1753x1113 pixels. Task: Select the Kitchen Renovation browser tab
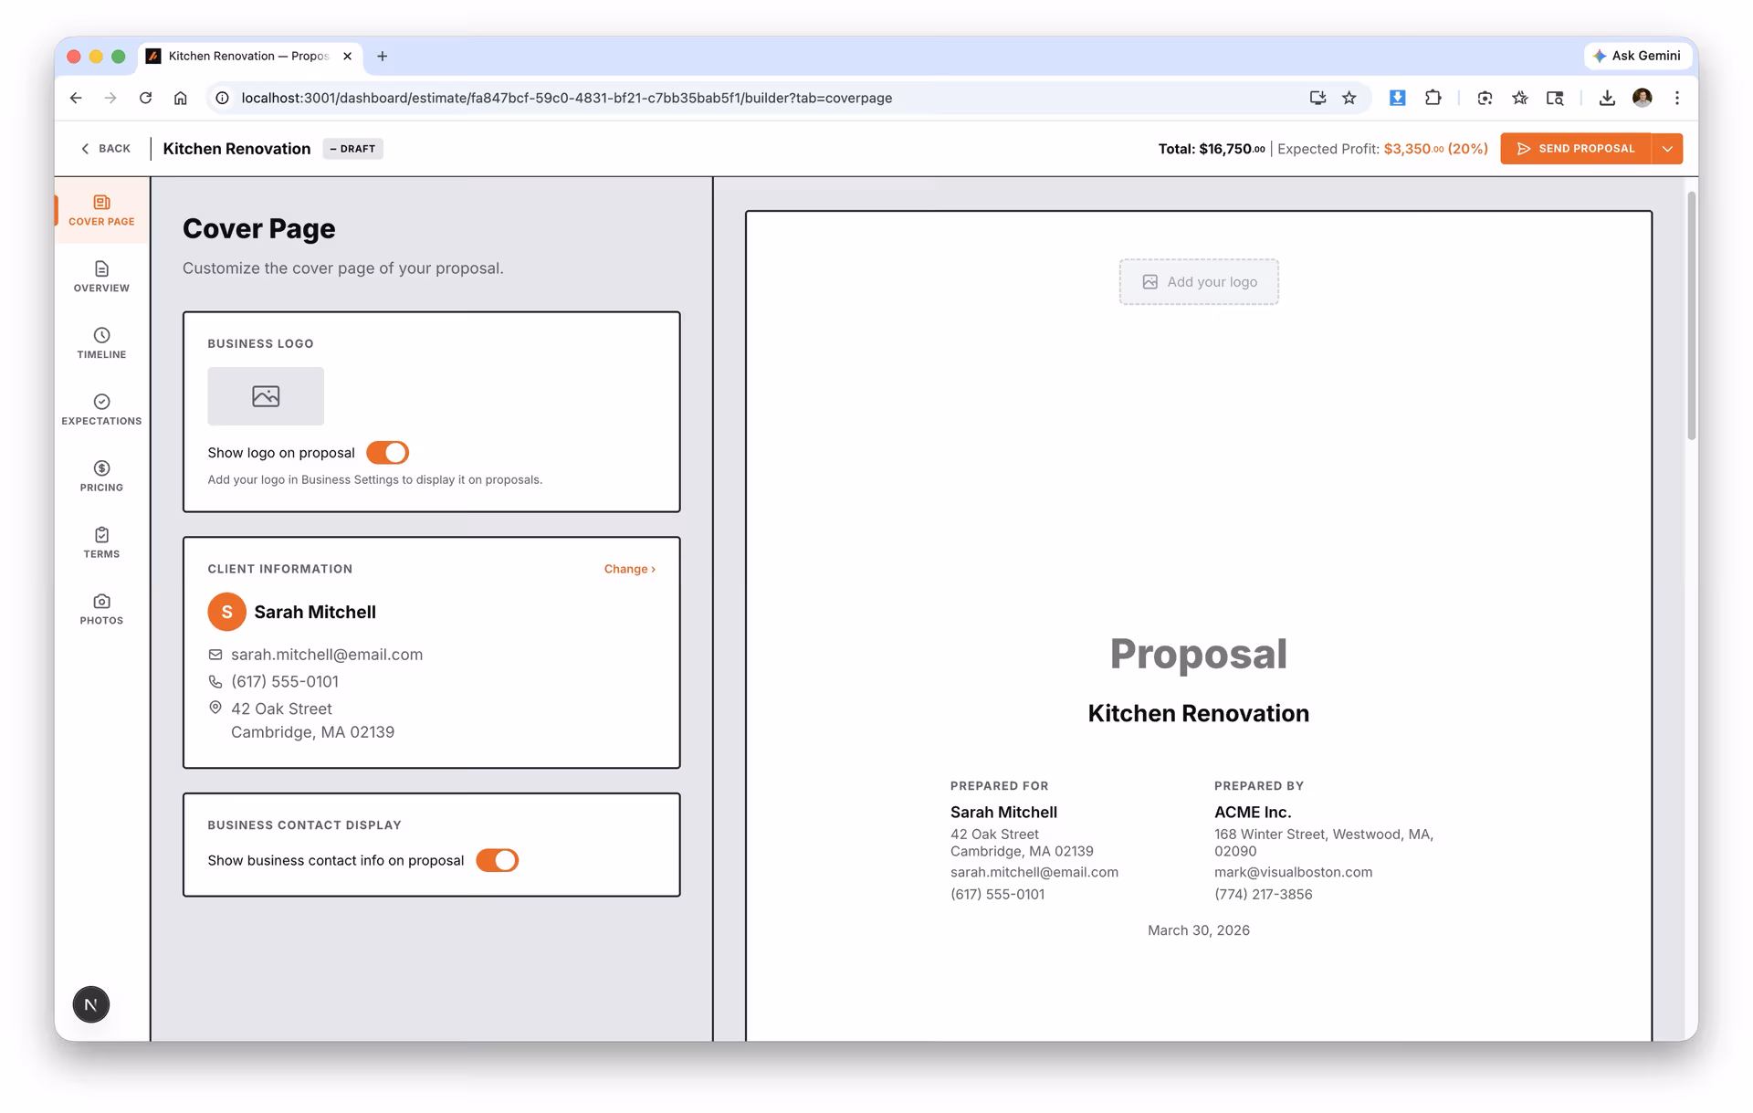point(247,56)
